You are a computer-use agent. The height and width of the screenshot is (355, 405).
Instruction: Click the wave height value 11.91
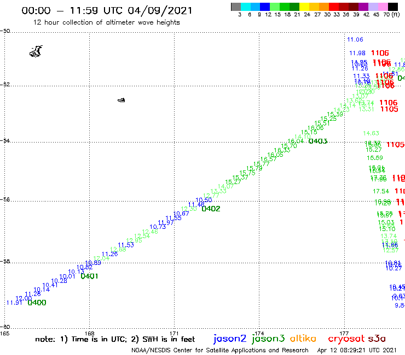coord(14,303)
